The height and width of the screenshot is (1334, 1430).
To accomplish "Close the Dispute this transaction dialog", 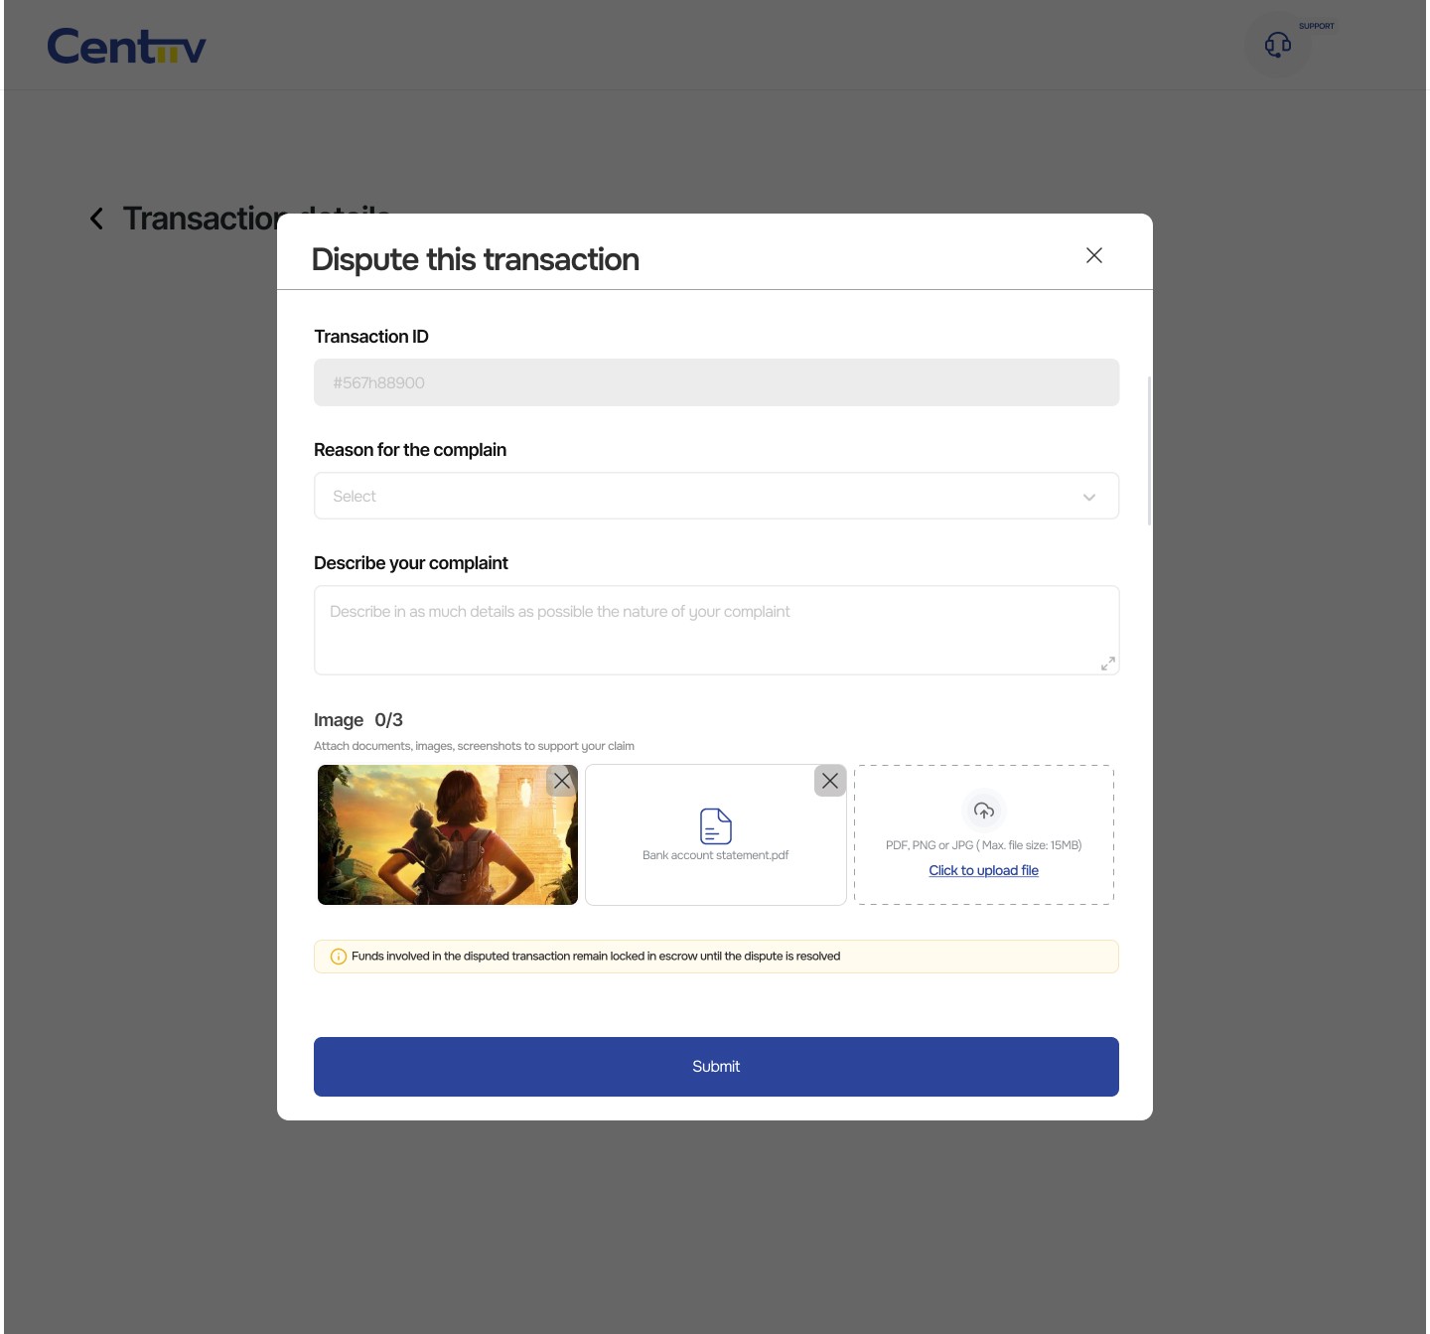I will (x=1094, y=255).
